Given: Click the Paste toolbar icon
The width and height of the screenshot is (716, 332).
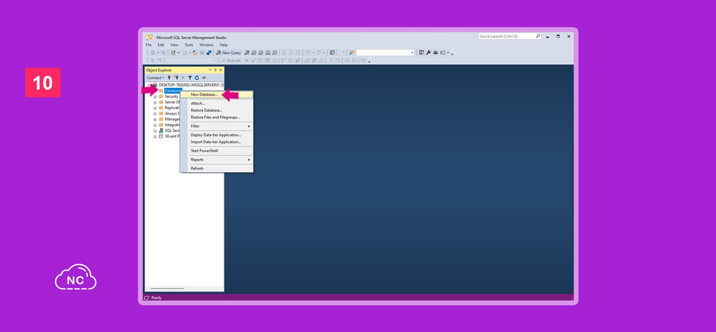Looking at the screenshot, I should pos(298,52).
